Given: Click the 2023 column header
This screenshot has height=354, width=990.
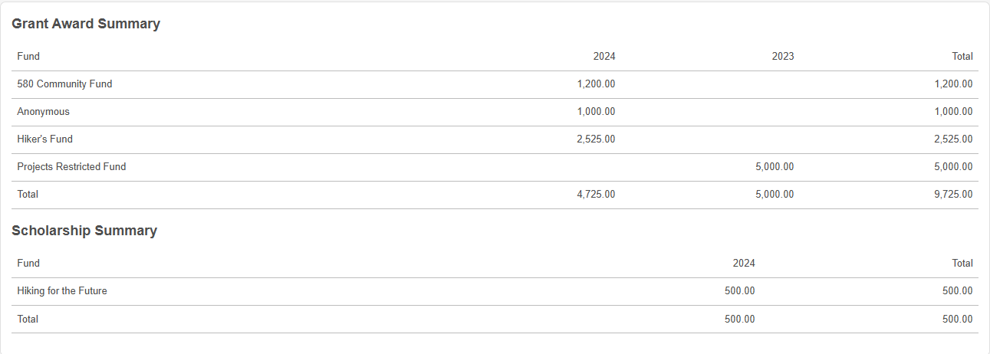Looking at the screenshot, I should [x=783, y=57].
